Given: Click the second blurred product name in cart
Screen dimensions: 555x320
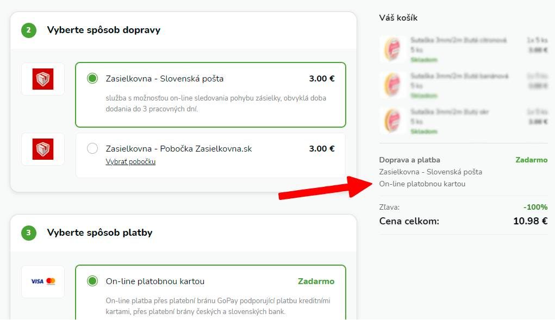Looking at the screenshot, I should coord(459,76).
